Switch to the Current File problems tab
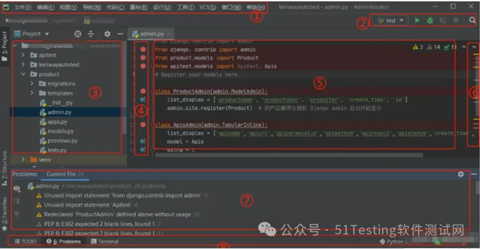480x249 pixels. pos(64,174)
